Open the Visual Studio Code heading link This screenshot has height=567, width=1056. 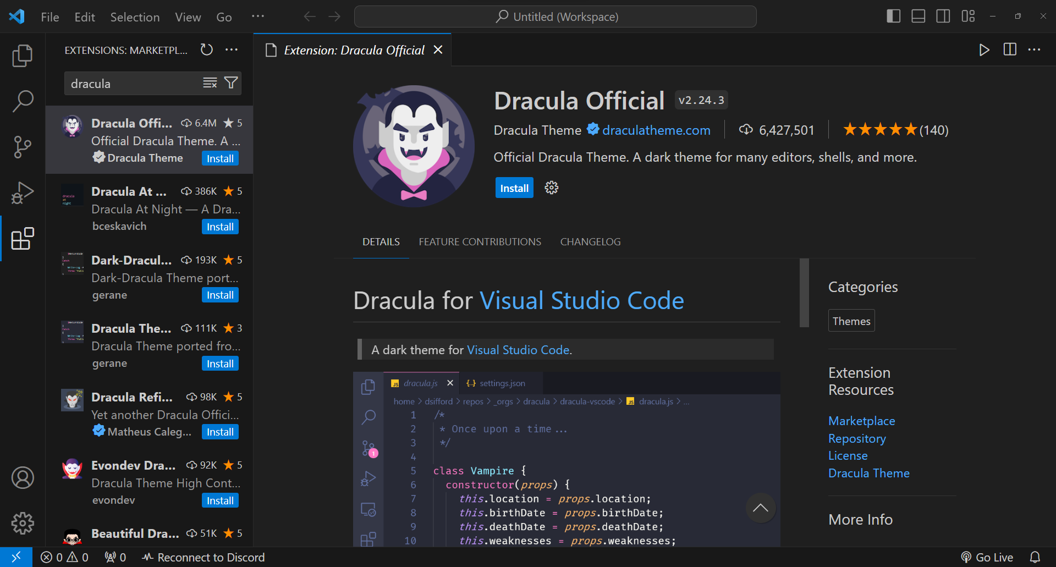click(x=582, y=301)
